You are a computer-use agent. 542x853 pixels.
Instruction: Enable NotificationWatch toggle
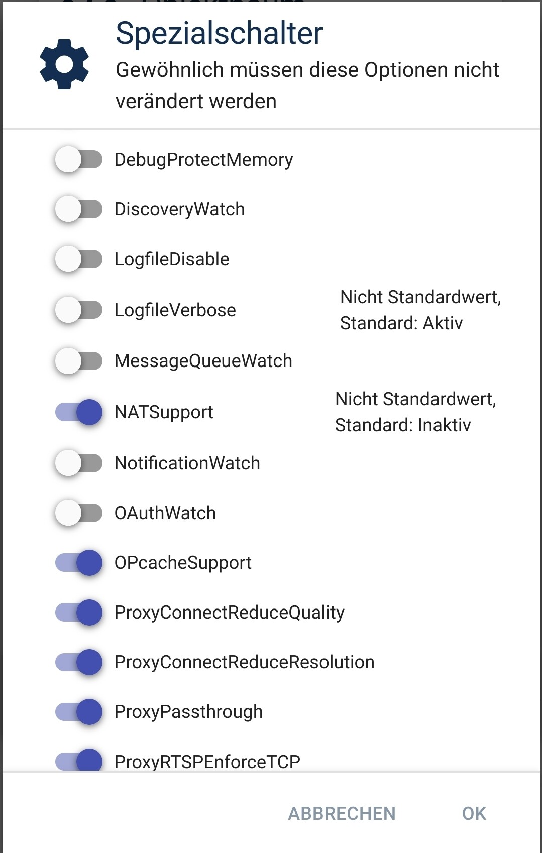pos(79,463)
